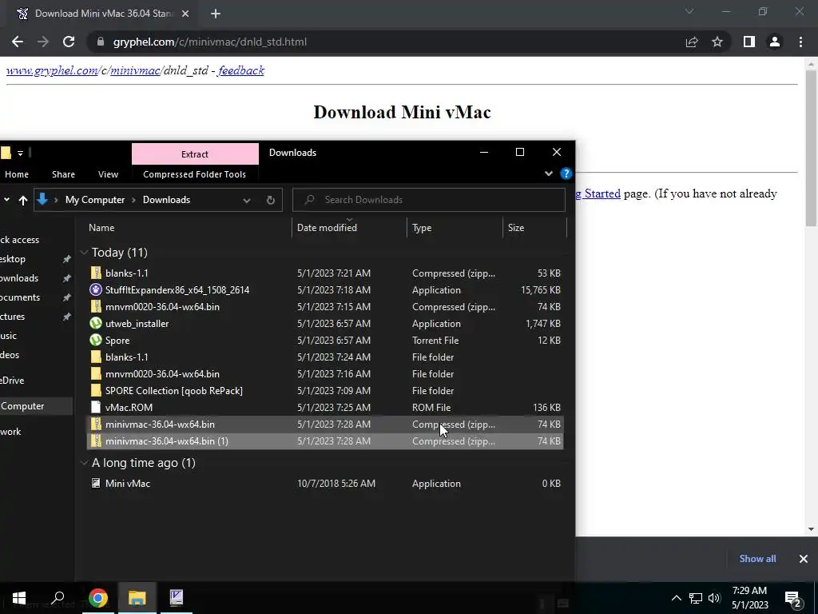Select minivmac-36.04-wx64.bin file name
The width and height of the screenshot is (818, 614).
[x=160, y=425]
